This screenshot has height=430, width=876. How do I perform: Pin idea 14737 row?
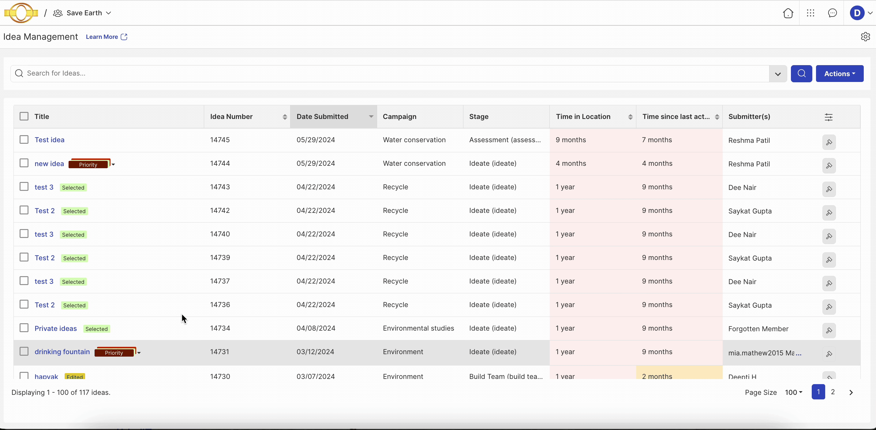tap(829, 283)
